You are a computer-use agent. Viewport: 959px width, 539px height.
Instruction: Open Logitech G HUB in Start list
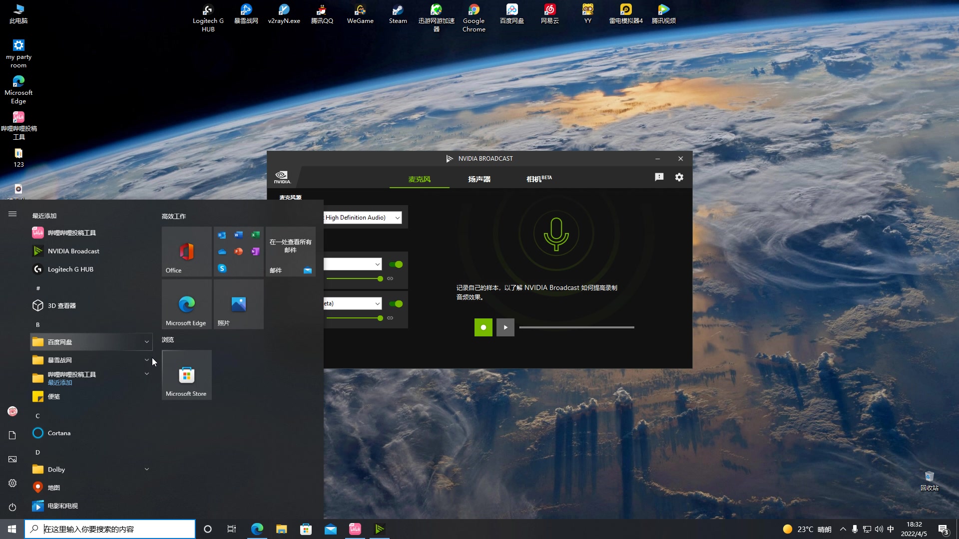pos(91,269)
